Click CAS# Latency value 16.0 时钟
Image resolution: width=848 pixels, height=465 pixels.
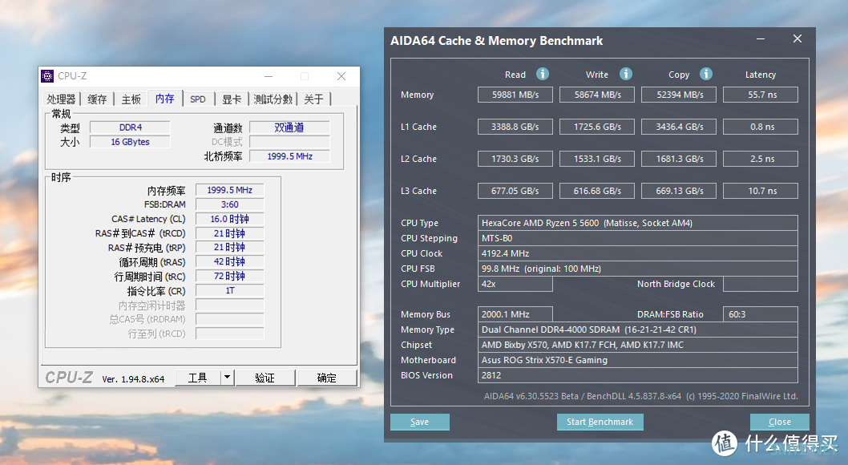[x=230, y=219]
